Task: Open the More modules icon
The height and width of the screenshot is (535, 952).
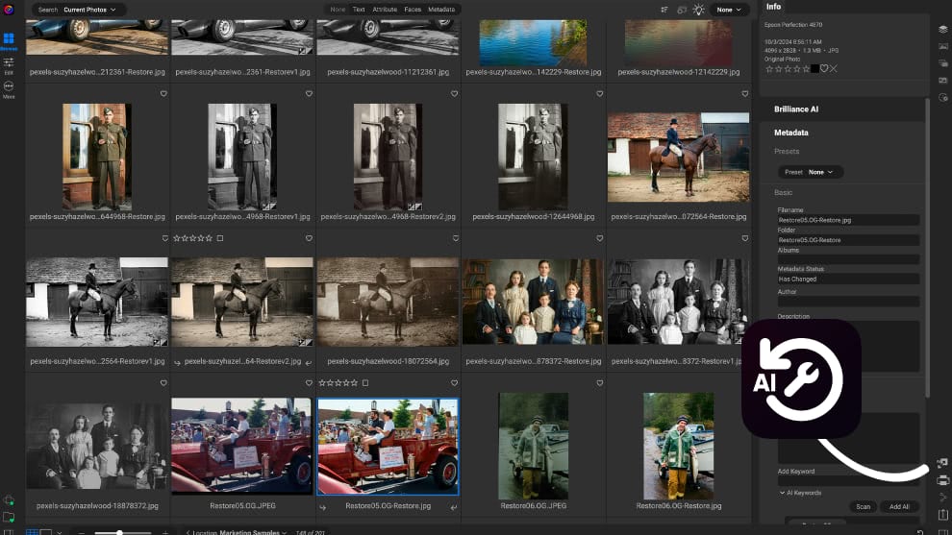Action: pyautogui.click(x=9, y=89)
